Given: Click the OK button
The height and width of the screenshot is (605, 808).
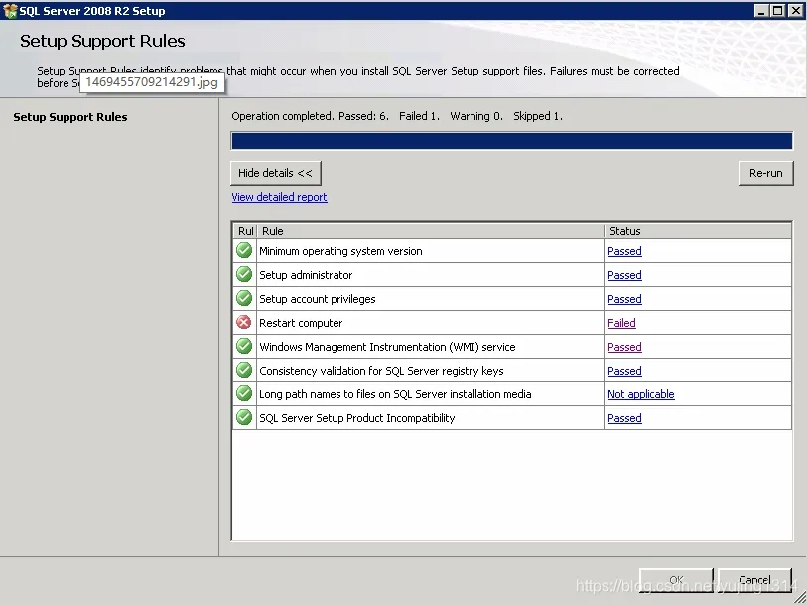Looking at the screenshot, I should click(676, 580).
